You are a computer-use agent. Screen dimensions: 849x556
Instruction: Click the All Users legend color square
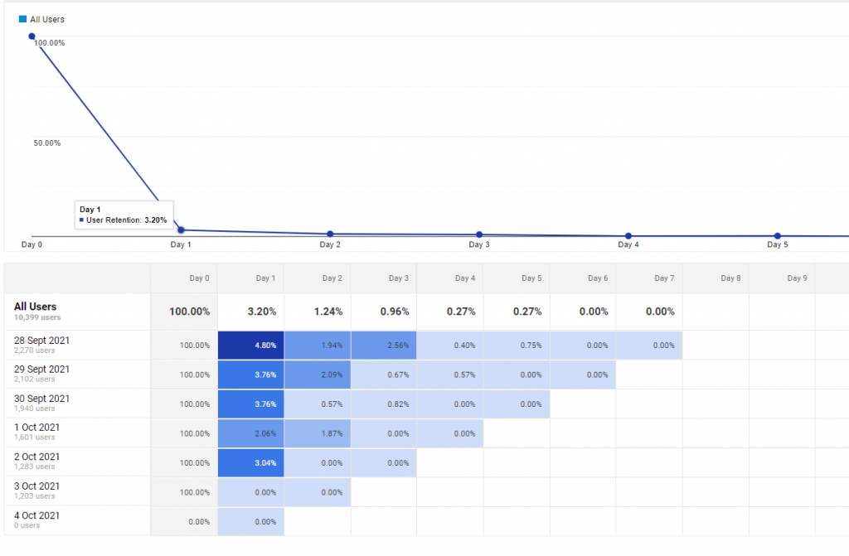[23, 19]
